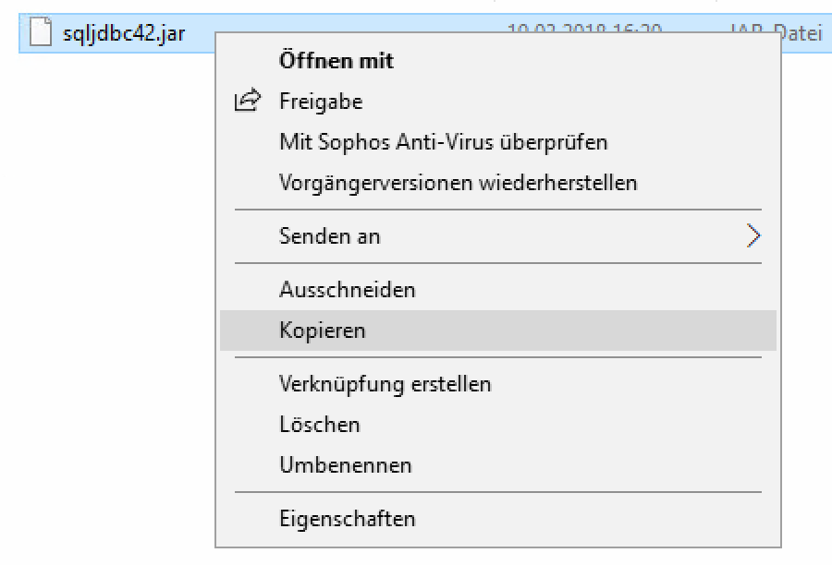Open Eigenschaften for the file
832x565 pixels.
[347, 519]
